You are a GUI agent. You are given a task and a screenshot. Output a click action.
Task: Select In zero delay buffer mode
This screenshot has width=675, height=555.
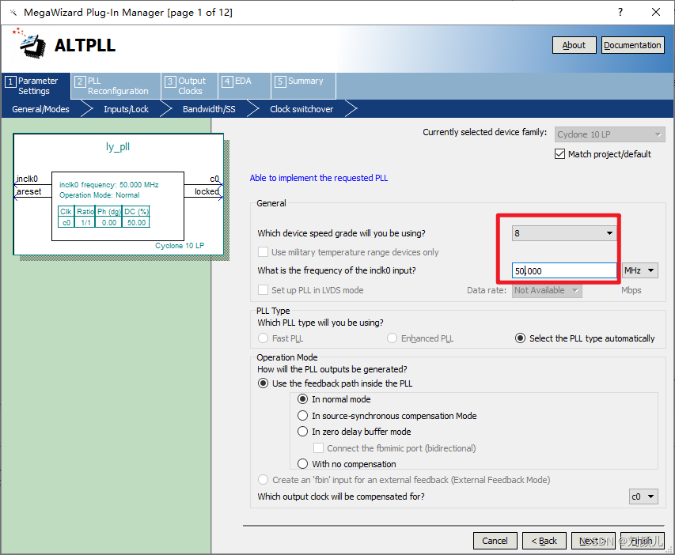coord(302,432)
